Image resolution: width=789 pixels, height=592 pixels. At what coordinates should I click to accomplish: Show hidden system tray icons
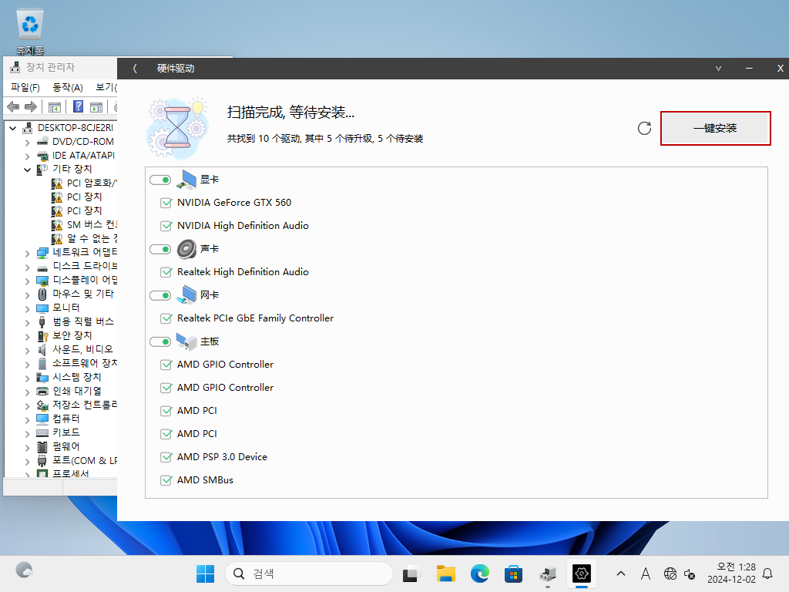tap(621, 573)
